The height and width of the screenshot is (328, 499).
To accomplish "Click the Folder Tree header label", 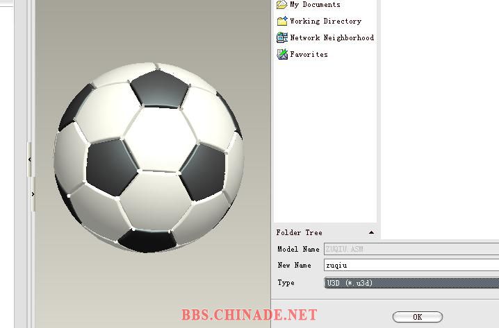I will click(x=299, y=232).
